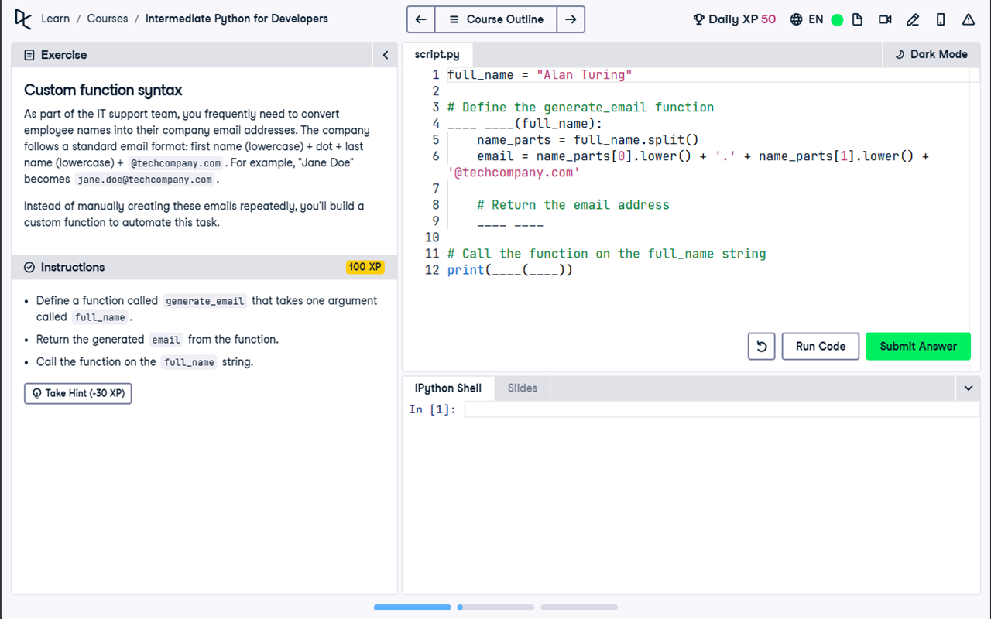Collapse the shell panel chevron
This screenshot has width=991, height=619.
click(x=968, y=388)
